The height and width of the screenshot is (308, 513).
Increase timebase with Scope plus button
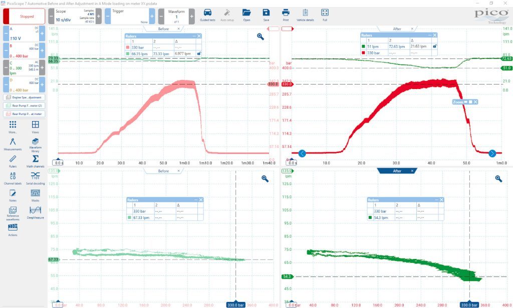tap(99, 16)
